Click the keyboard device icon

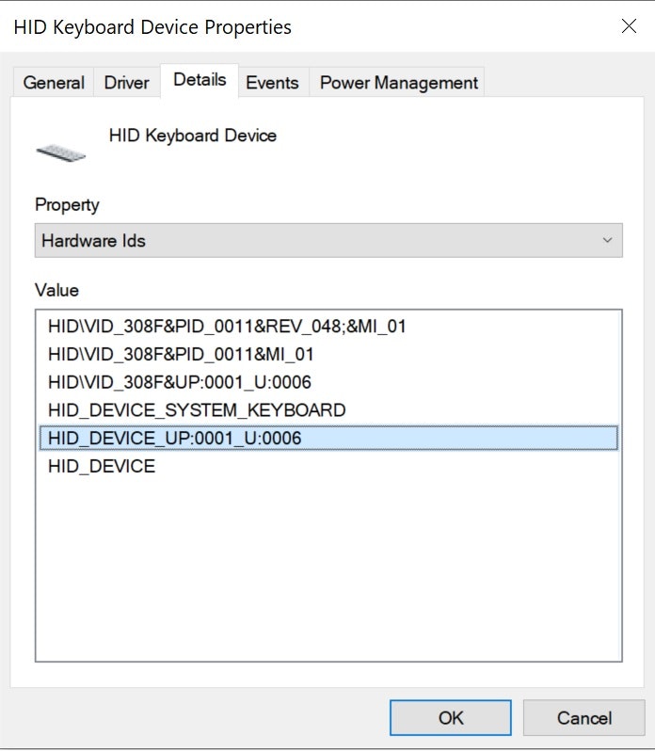tap(60, 150)
